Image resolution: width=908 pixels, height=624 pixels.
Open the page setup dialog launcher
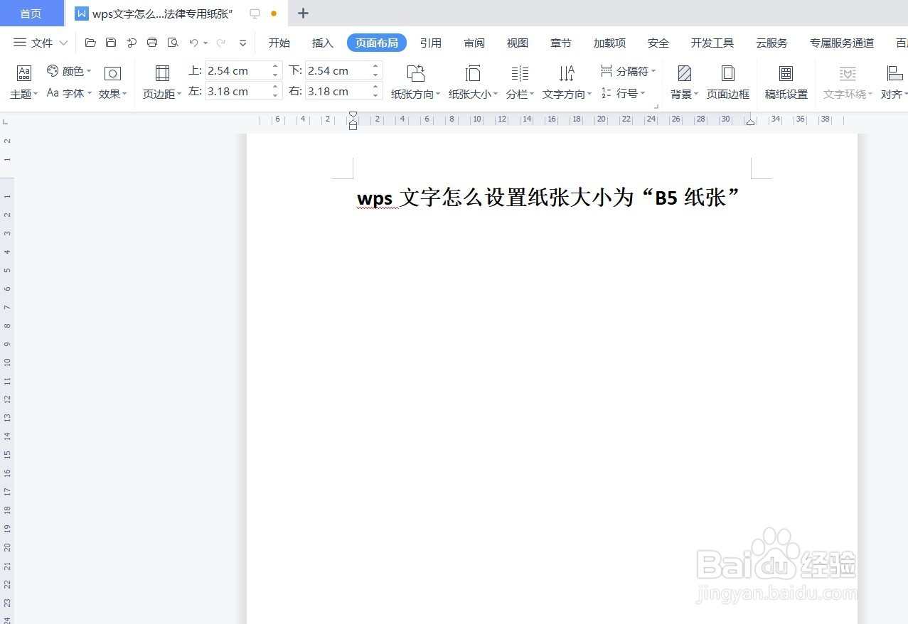tap(656, 107)
